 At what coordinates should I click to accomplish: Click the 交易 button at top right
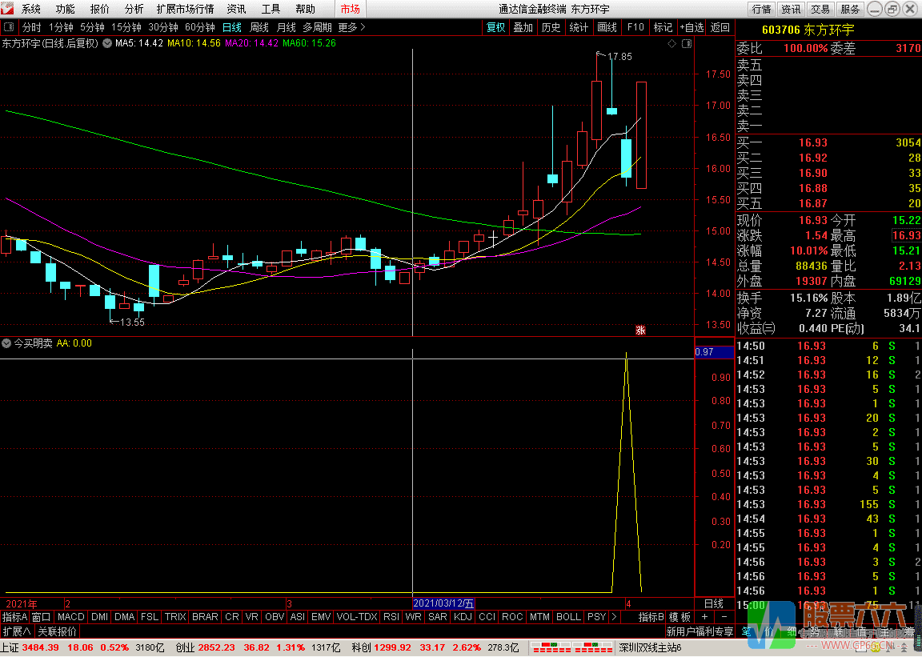820,9
